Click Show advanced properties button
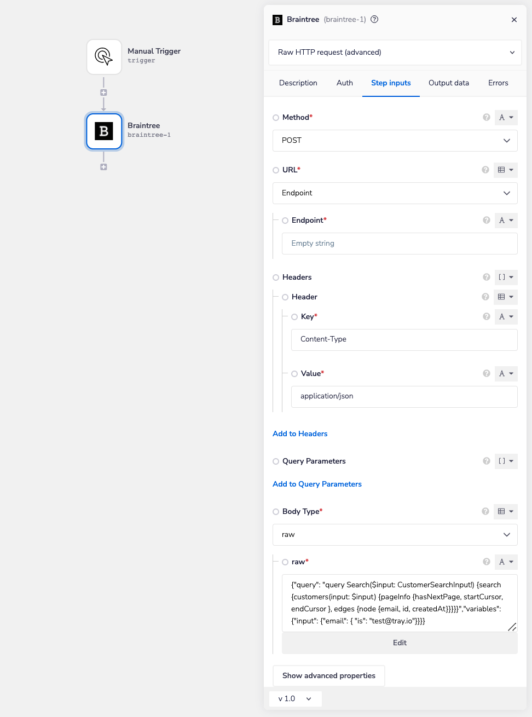This screenshot has height=717, width=532. click(x=328, y=675)
